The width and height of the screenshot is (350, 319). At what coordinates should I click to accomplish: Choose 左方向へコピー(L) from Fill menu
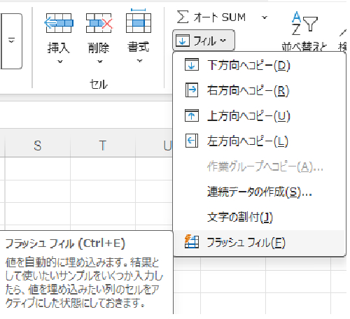tap(260, 141)
